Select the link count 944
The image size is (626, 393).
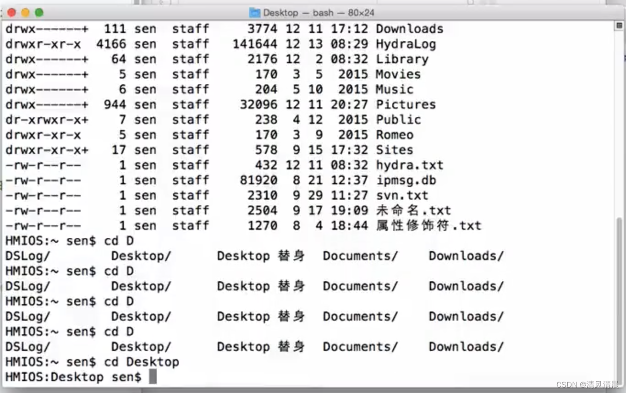point(115,104)
